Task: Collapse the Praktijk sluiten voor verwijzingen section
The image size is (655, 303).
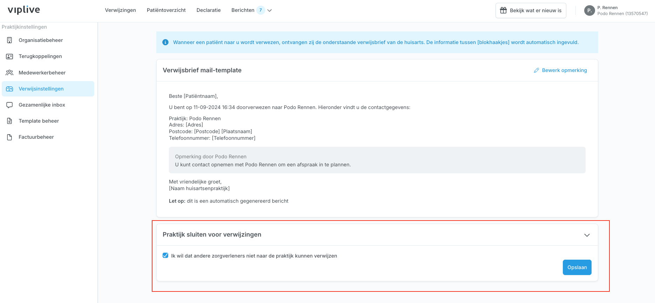Action: tap(587, 235)
